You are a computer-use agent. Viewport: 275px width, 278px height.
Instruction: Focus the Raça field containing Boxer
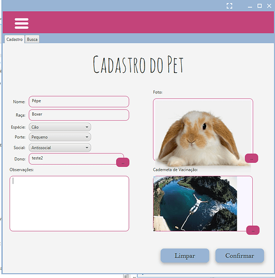coord(79,115)
